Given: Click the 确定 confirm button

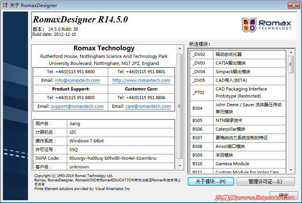Looking at the screenshot, I should pos(284,196).
